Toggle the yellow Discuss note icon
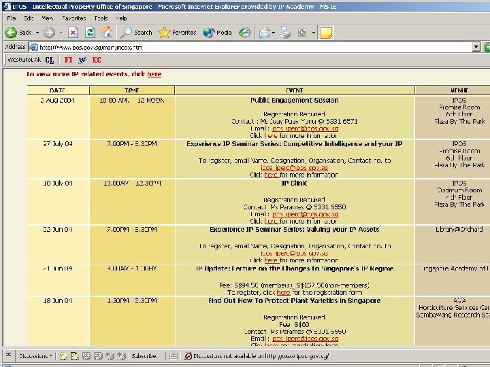 [x=326, y=33]
